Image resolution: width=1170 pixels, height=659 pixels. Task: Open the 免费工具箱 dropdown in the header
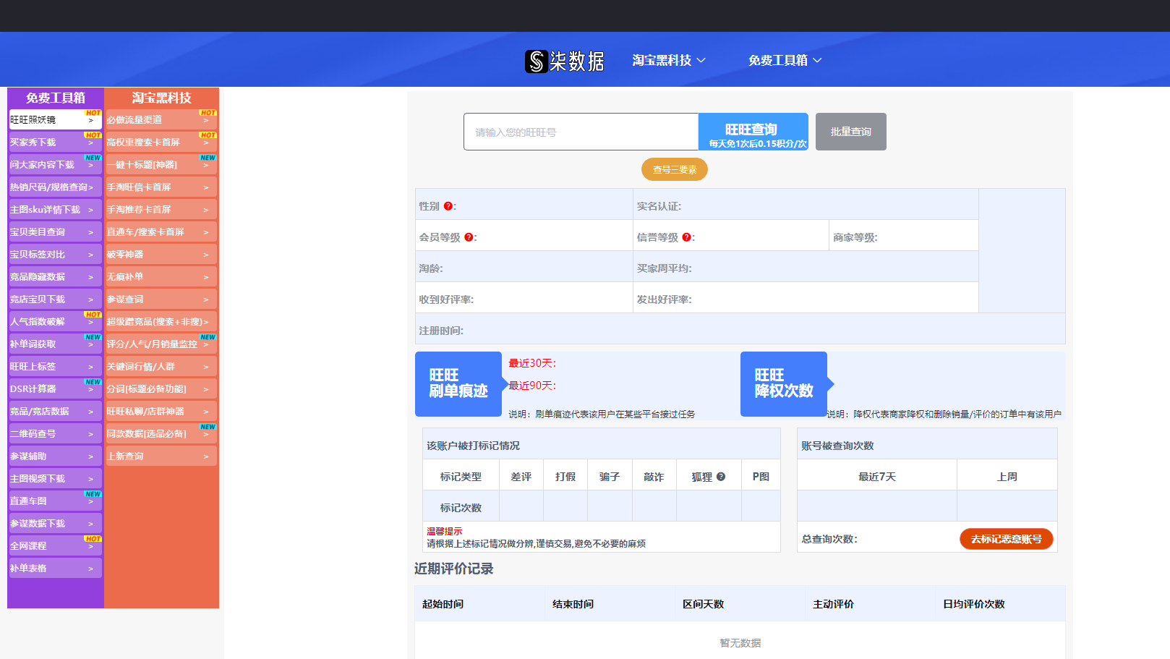click(x=785, y=60)
